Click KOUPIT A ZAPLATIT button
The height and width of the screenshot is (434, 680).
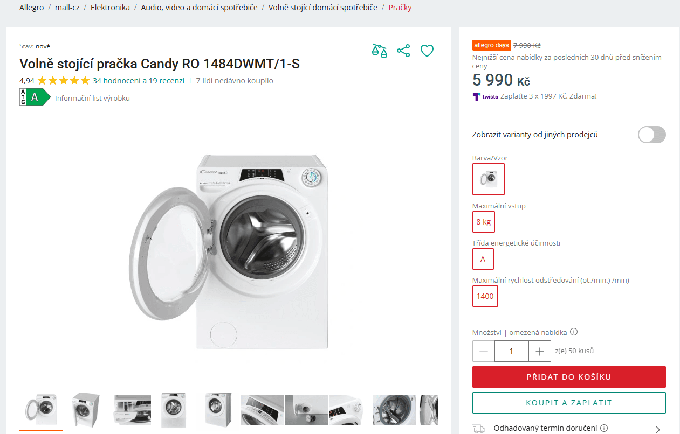(x=569, y=403)
